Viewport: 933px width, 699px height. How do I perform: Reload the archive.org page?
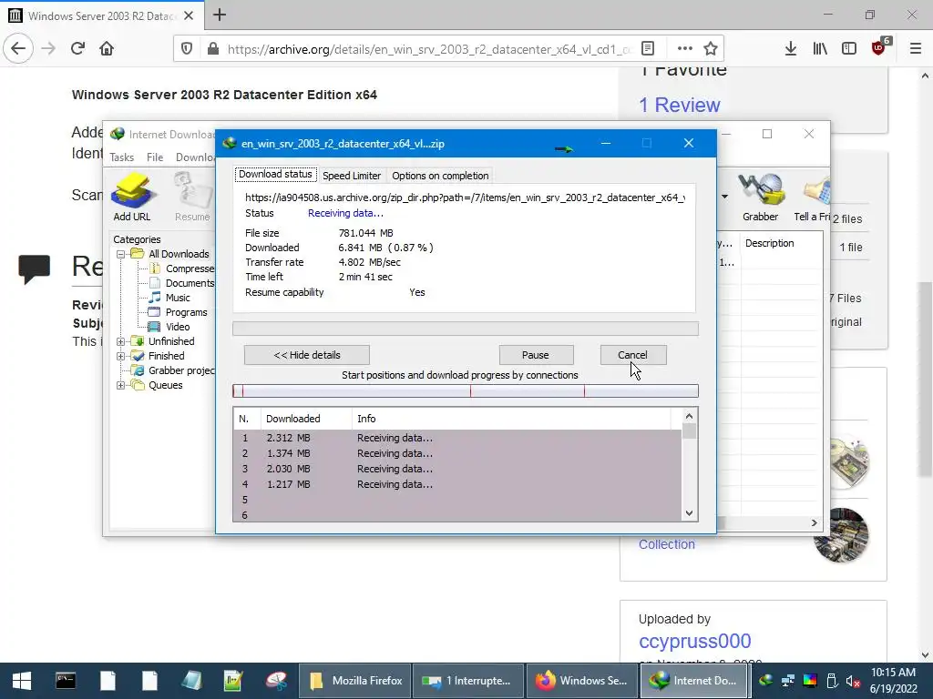pyautogui.click(x=77, y=49)
